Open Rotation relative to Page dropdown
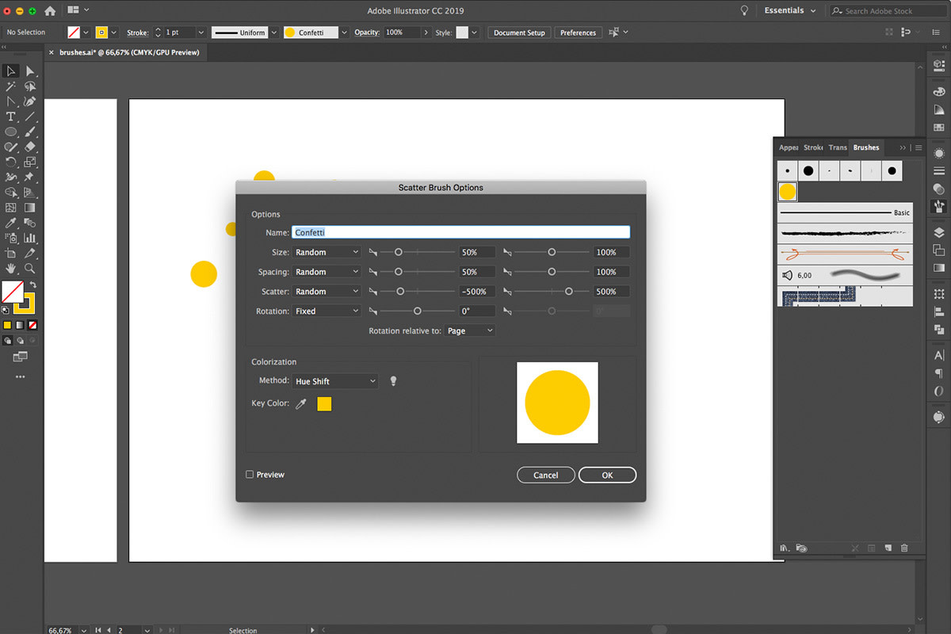 pyautogui.click(x=470, y=330)
